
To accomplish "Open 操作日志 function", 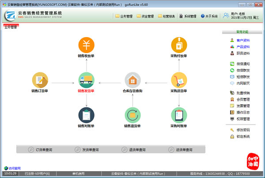I will [243, 113].
